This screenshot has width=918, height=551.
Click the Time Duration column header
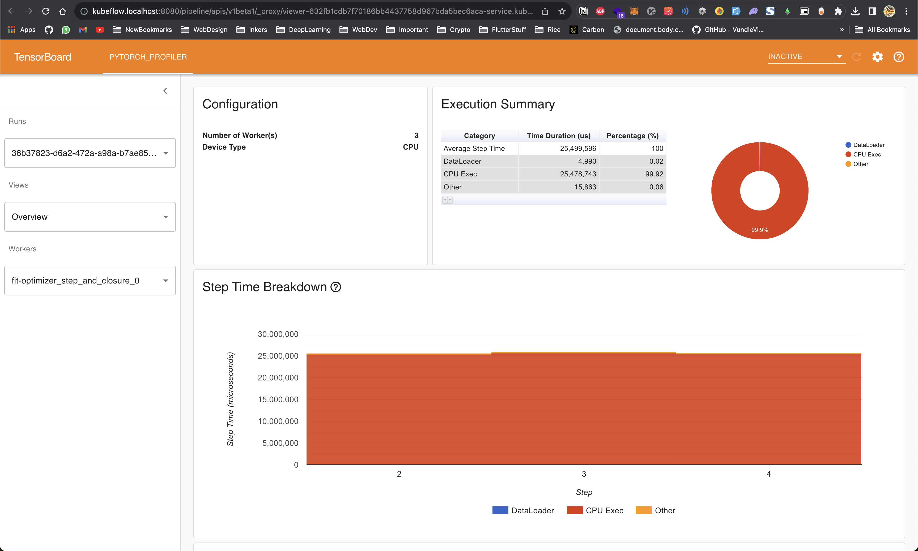(x=558, y=135)
